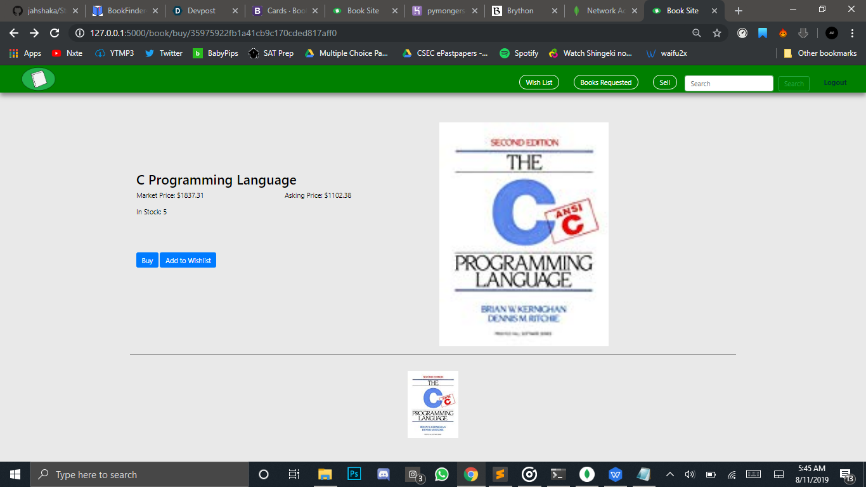Open Other bookmarks folder
866x487 pixels.
point(820,53)
